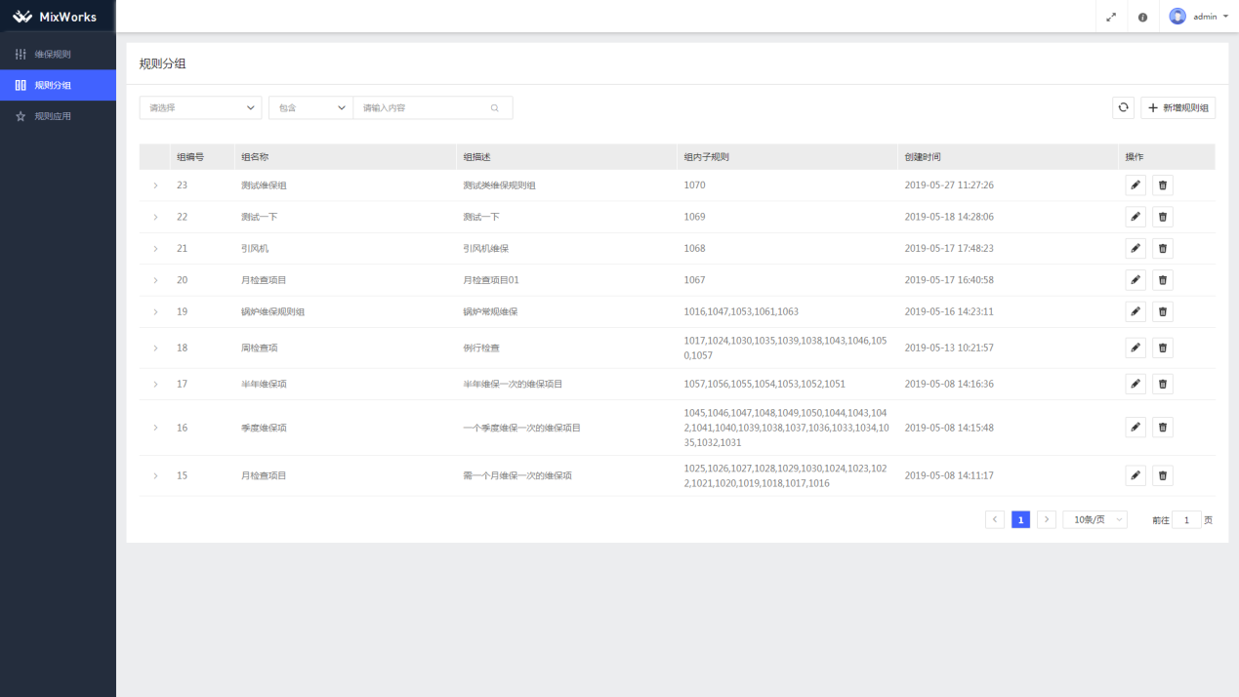Expand the row for group 23
Screen dimensions: 1239x697
(155, 185)
